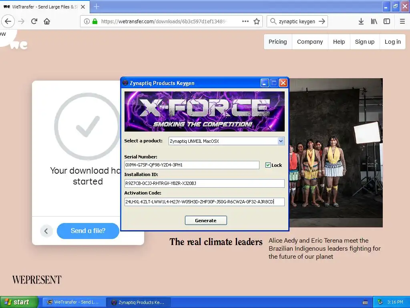Bookmark this page with star icon
The width and height of the screenshot is (410, 308).
[257, 22]
